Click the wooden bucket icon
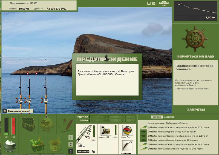The width and height of the screenshot is (219, 155). (x=56, y=144)
